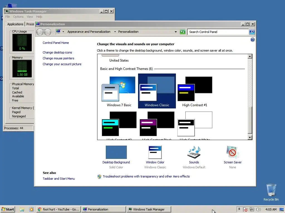
Task: Click 'Basic and High Contrast Themes (6)' heading
Action: coord(126,69)
